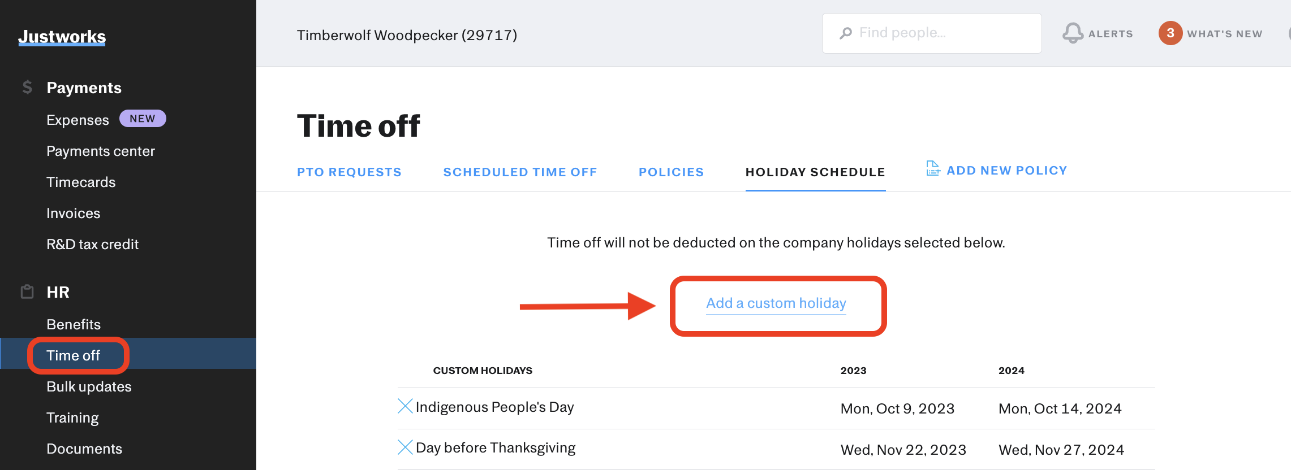This screenshot has height=470, width=1291.
Task: Click the Payments dollar sign icon
Action: point(27,87)
